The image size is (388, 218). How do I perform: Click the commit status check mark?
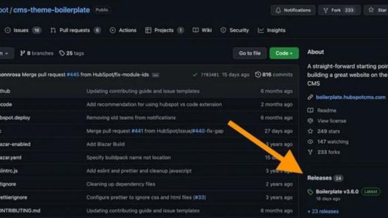click(195, 74)
